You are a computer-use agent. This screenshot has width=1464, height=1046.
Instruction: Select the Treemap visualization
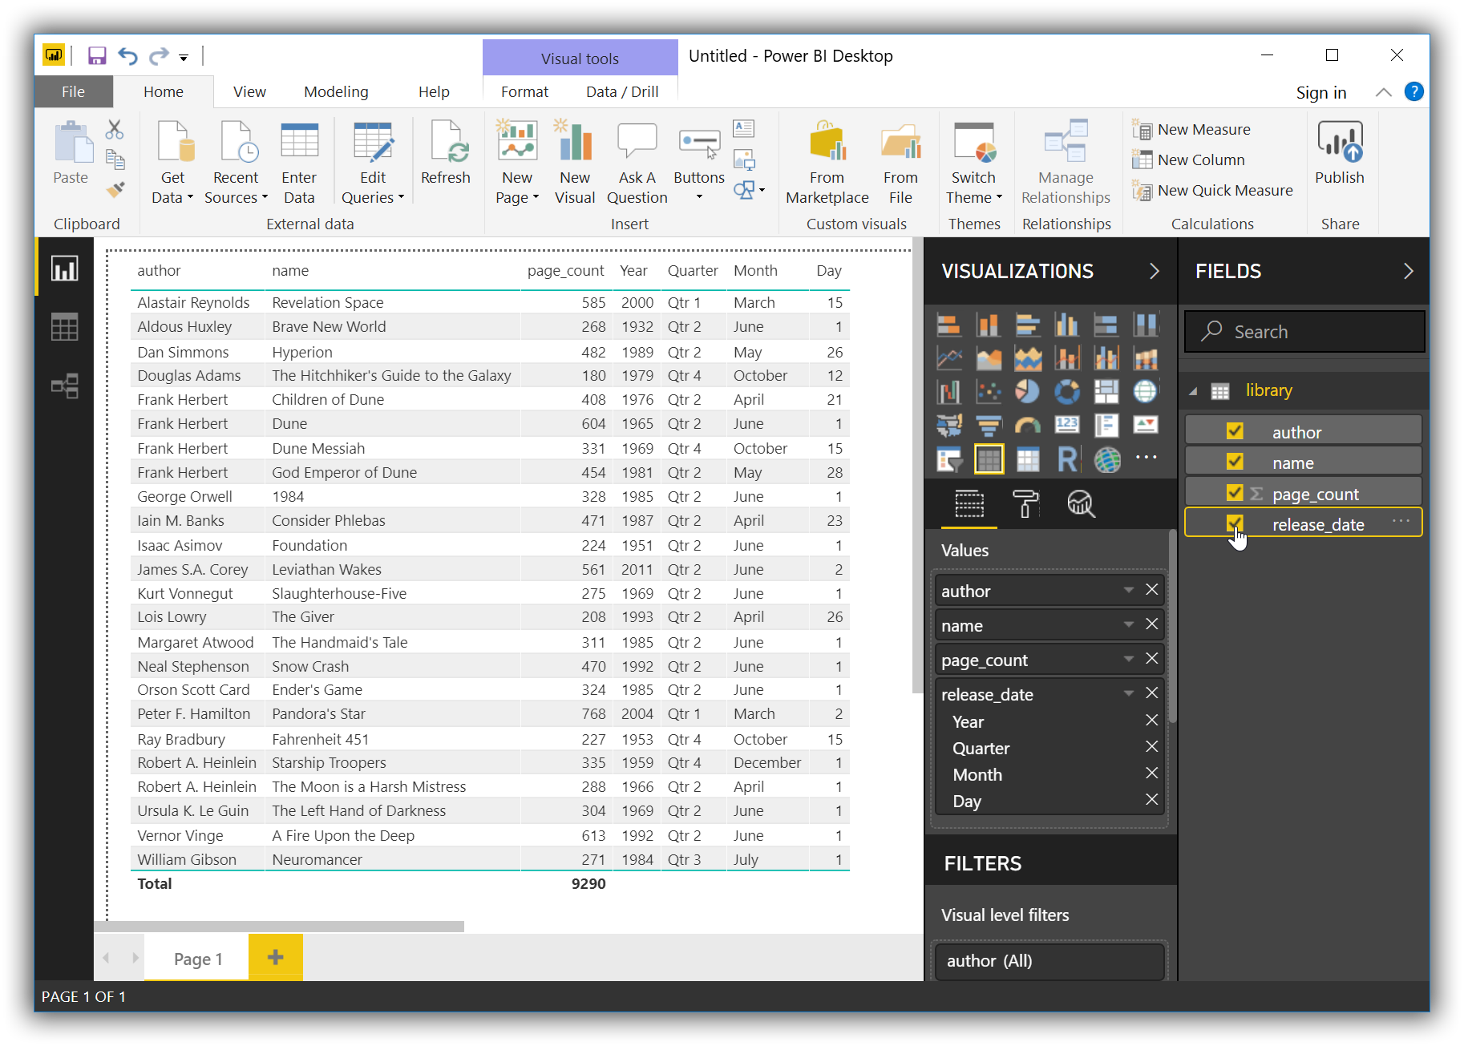pyautogui.click(x=1106, y=390)
